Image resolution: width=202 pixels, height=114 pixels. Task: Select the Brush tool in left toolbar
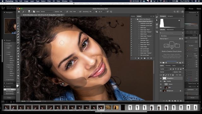[18, 45]
